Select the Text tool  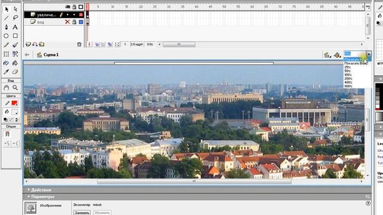15,27
